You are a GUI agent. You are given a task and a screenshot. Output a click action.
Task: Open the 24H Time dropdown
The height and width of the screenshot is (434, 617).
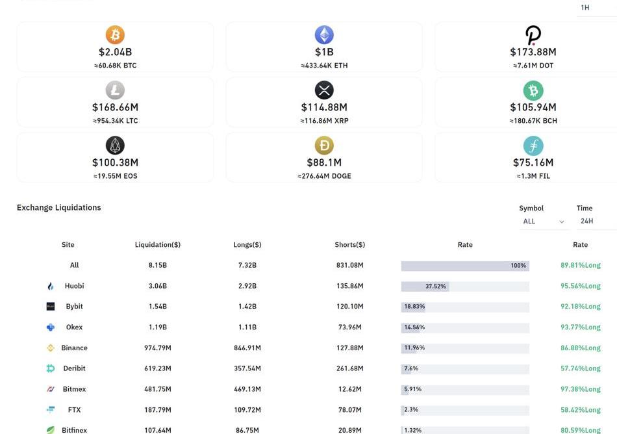596,221
